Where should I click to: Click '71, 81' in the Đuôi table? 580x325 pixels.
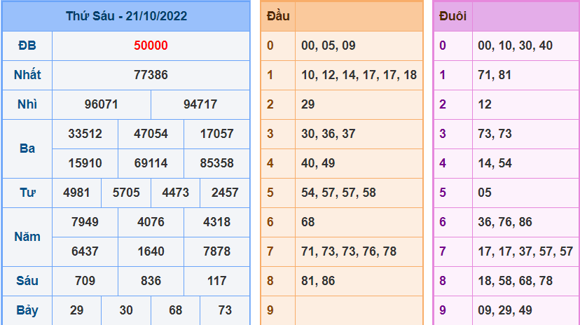coord(495,75)
